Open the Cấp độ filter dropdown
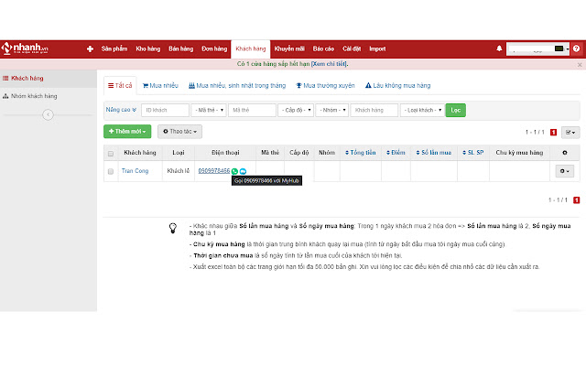Image resolution: width=586 pixels, height=366 pixels. (296, 110)
